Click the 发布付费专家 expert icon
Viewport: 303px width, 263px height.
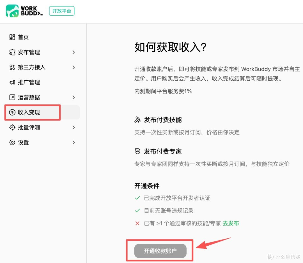coord(137,151)
